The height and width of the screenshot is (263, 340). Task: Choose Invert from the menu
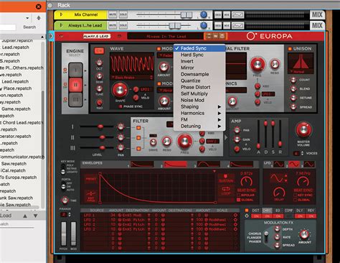point(199,61)
